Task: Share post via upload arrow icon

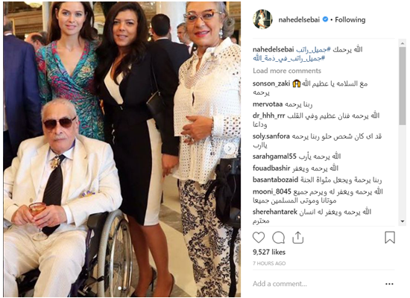Action: [x=297, y=238]
